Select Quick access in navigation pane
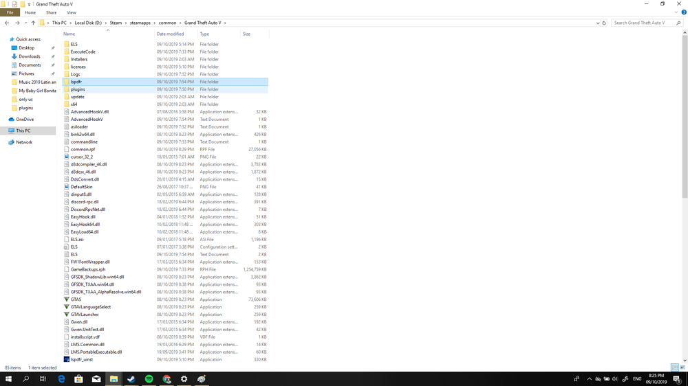Viewport: 688px width, 386px height. tap(28, 39)
